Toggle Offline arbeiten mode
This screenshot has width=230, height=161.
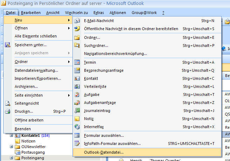click(x=29, y=120)
